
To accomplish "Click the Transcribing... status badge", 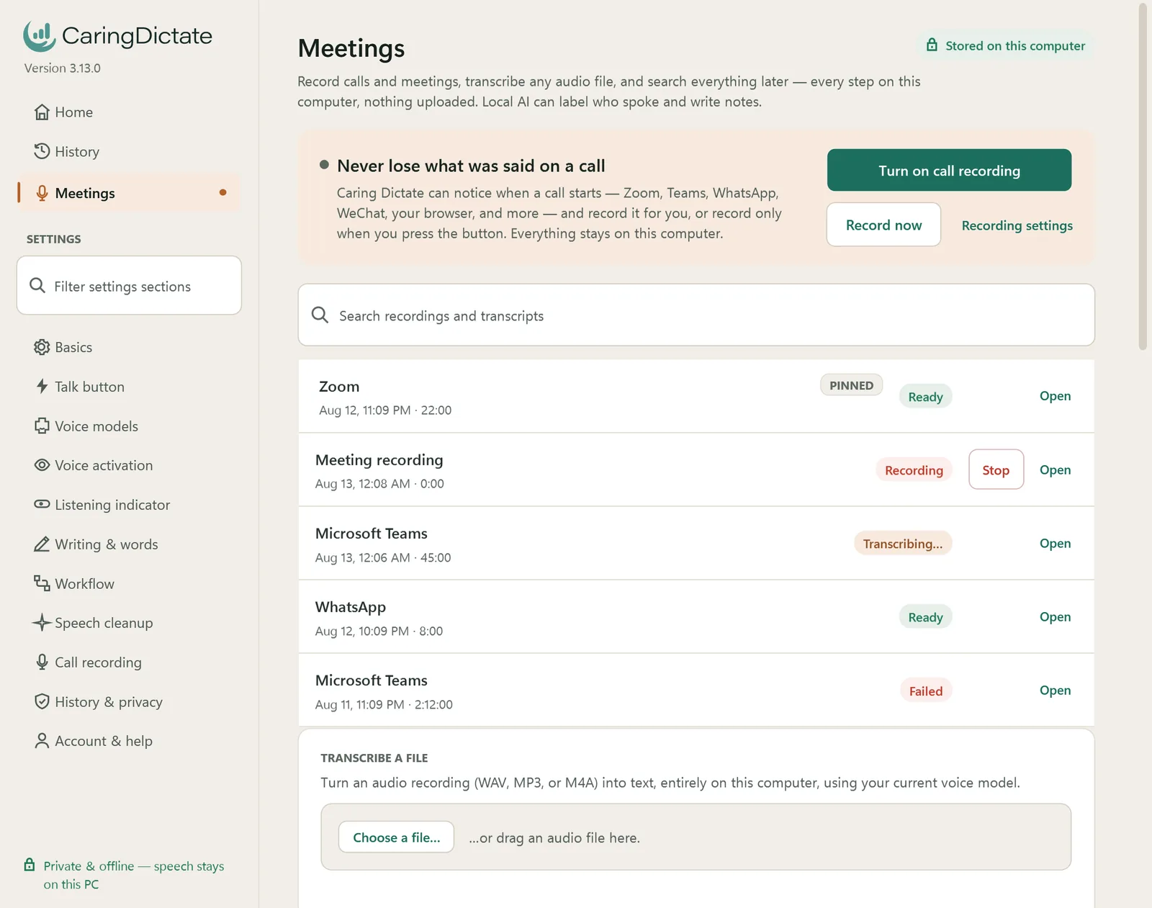I will pos(903,543).
